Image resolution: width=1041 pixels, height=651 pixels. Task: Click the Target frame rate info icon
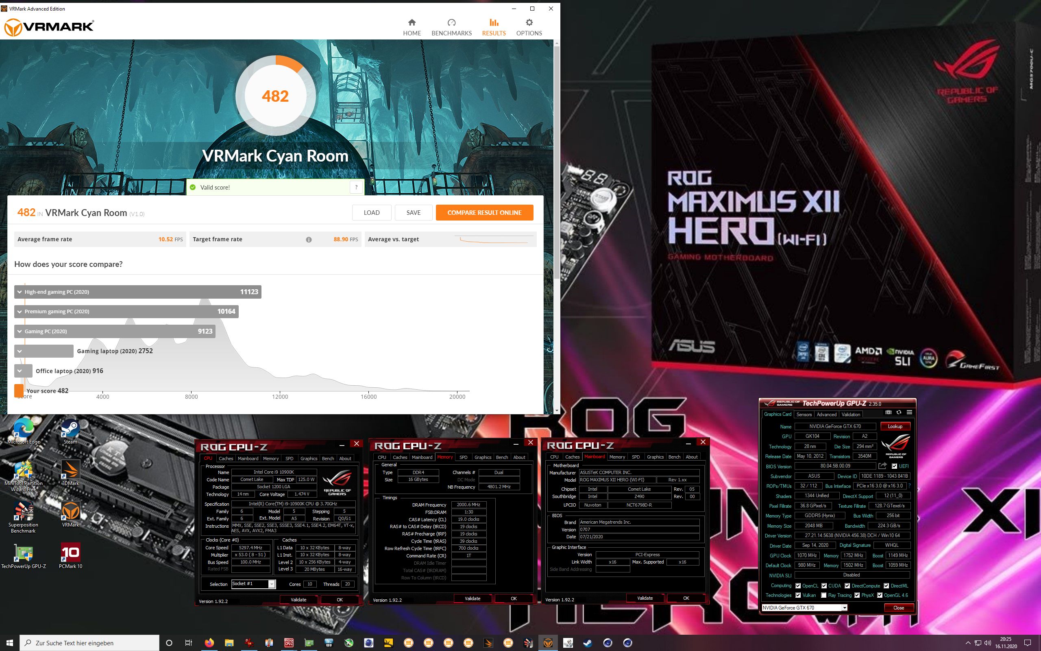pyautogui.click(x=308, y=239)
